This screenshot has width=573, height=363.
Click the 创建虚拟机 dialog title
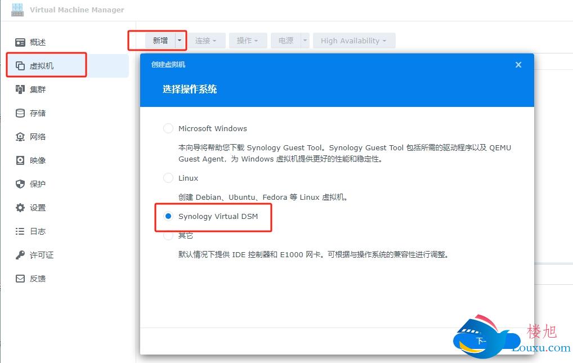click(x=168, y=65)
